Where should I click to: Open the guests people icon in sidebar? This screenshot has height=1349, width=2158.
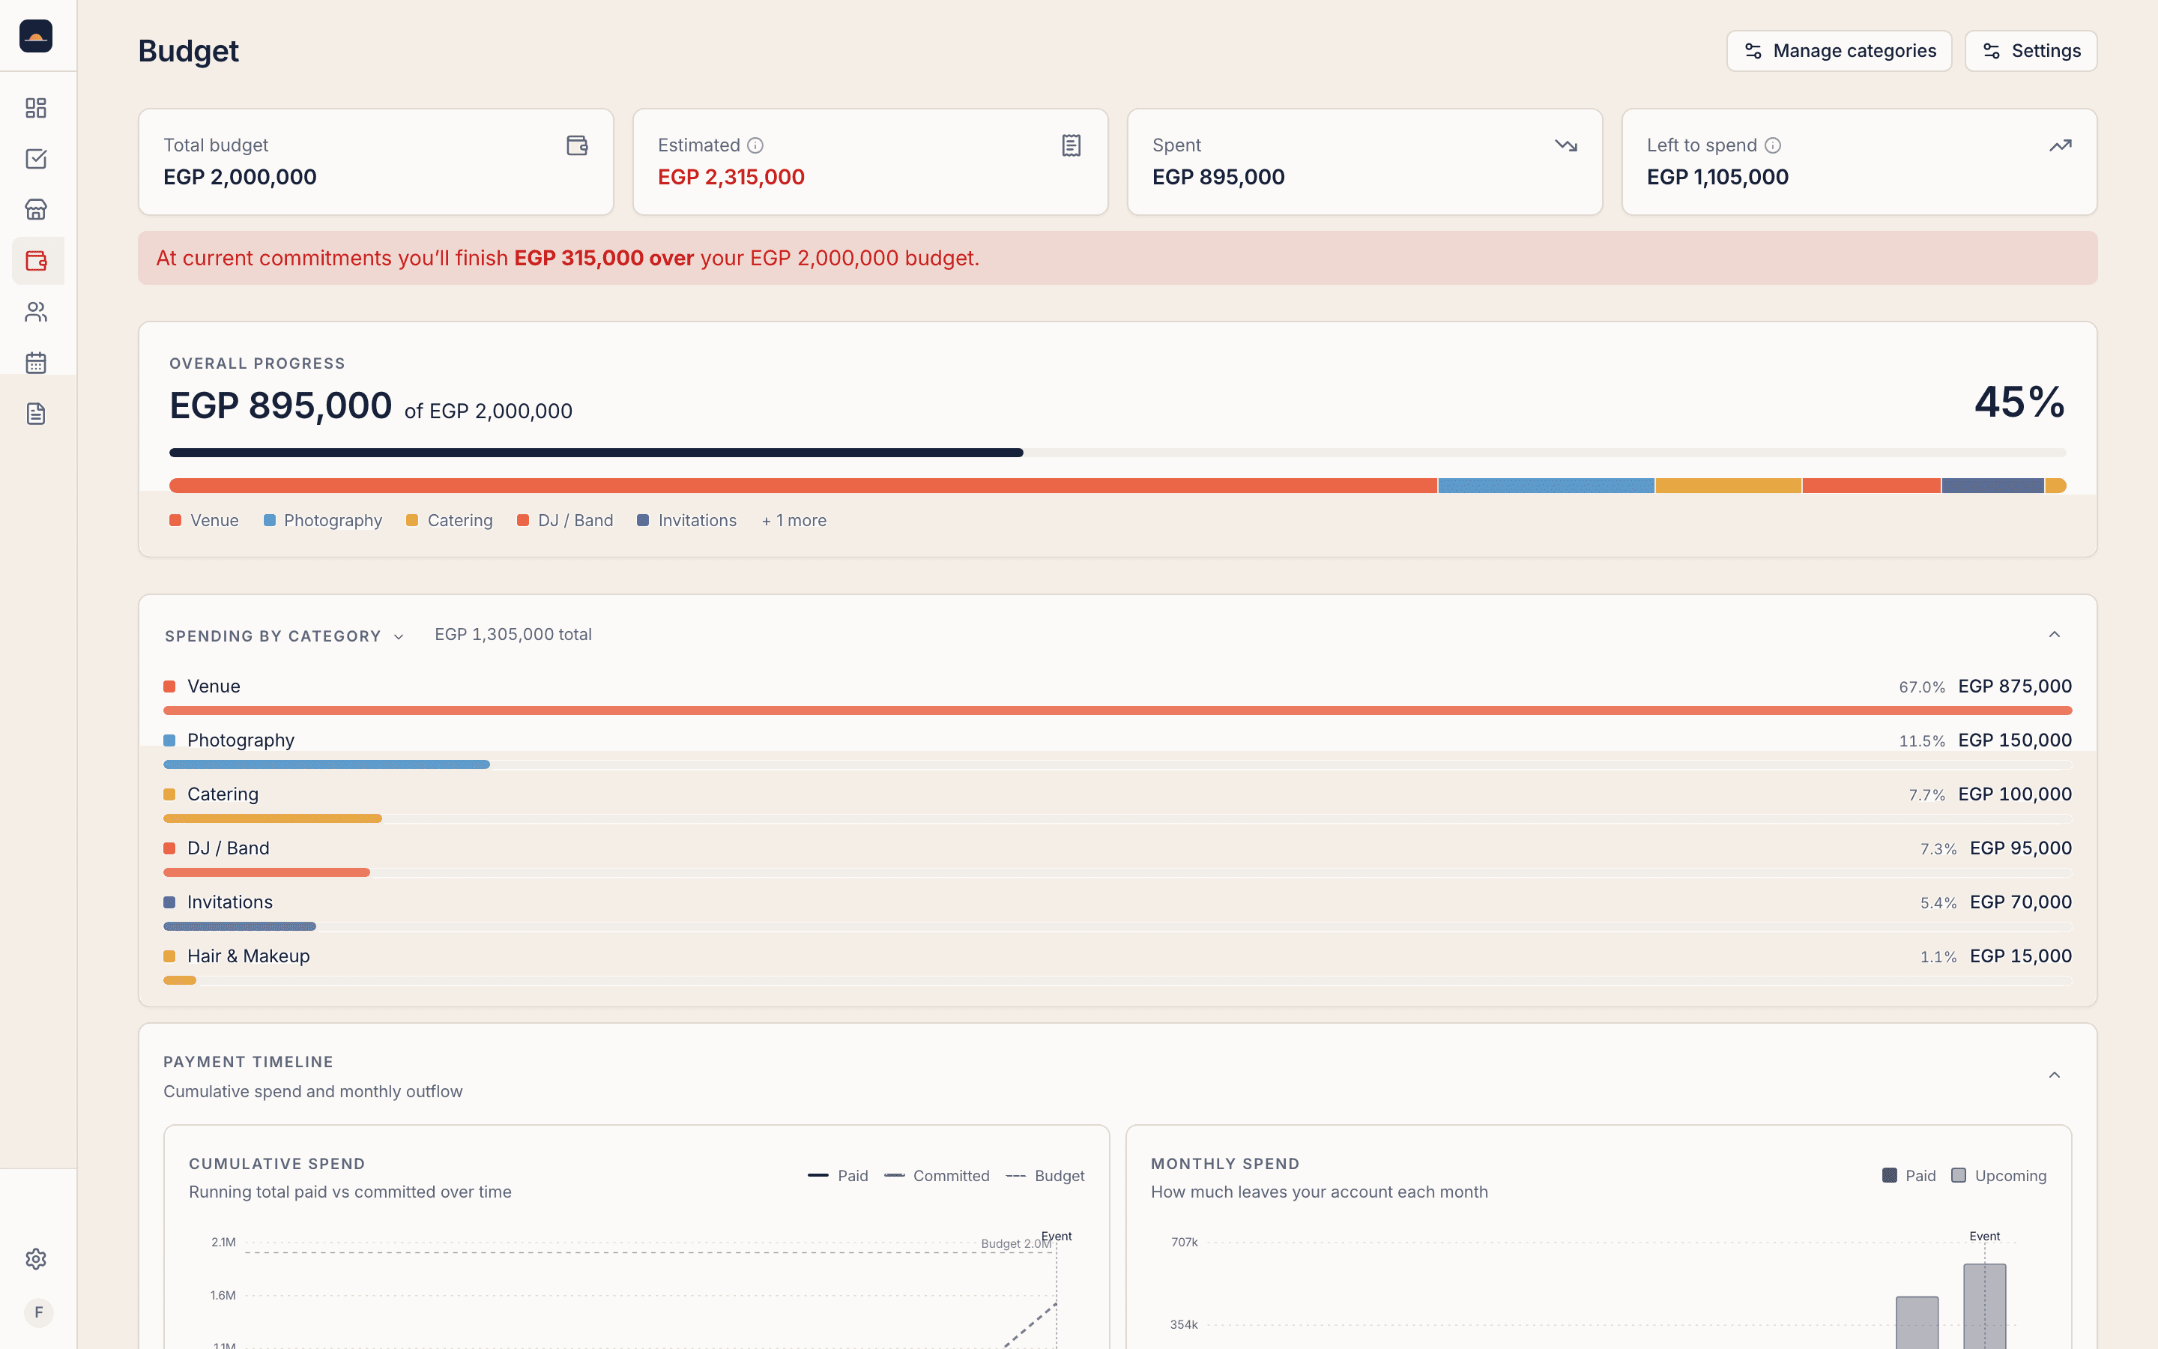pos(36,311)
